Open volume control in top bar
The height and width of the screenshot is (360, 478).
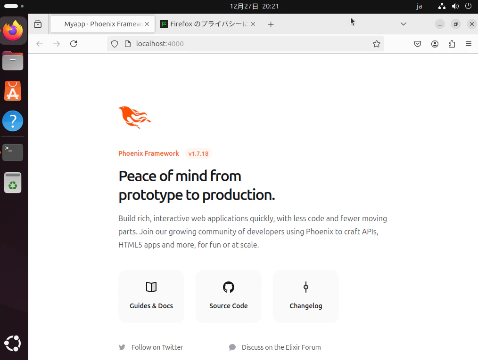(455, 6)
